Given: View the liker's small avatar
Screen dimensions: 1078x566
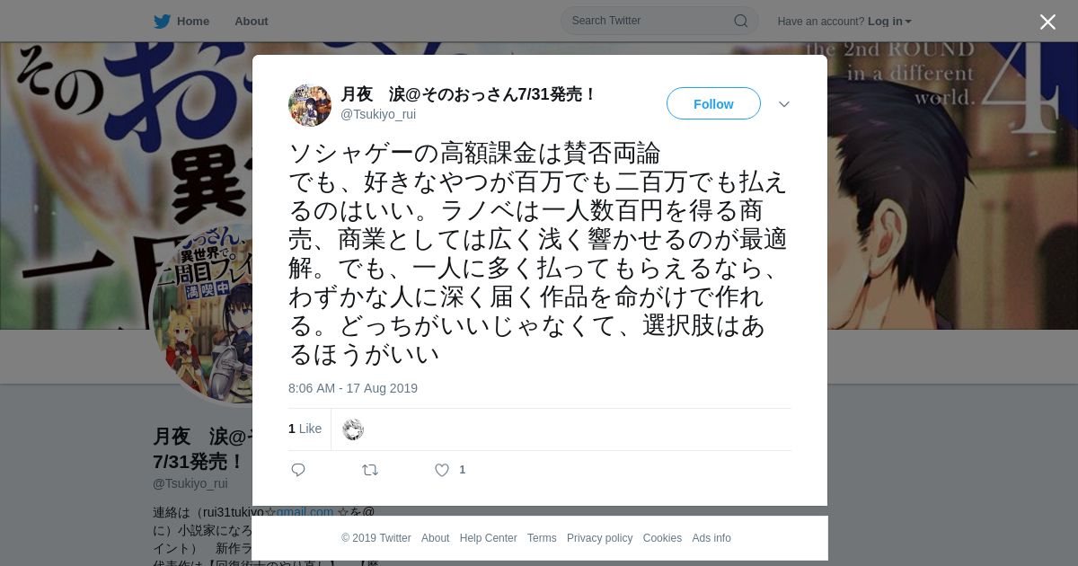Looking at the screenshot, I should coord(353,429).
